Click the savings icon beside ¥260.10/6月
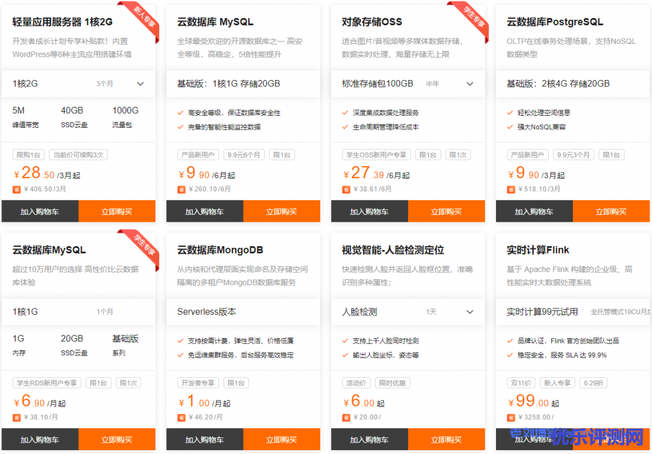 181,189
